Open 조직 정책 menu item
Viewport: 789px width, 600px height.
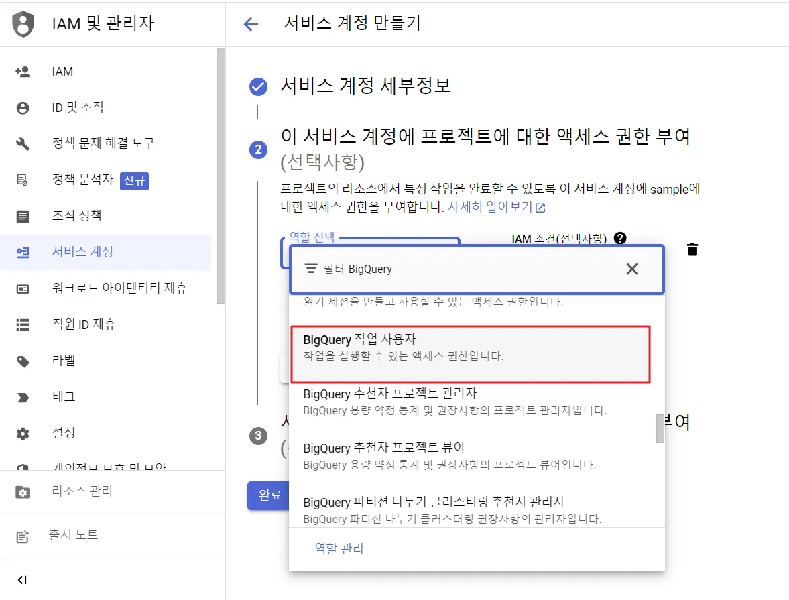[106, 216]
